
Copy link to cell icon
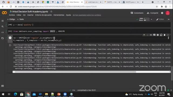tap(151, 35)
